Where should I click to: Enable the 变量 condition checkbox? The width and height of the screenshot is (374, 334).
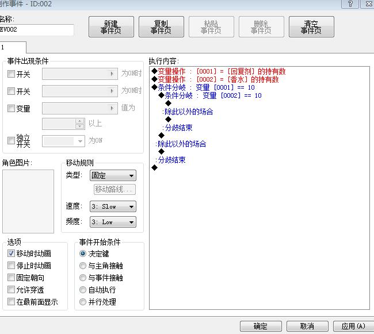pos(11,109)
